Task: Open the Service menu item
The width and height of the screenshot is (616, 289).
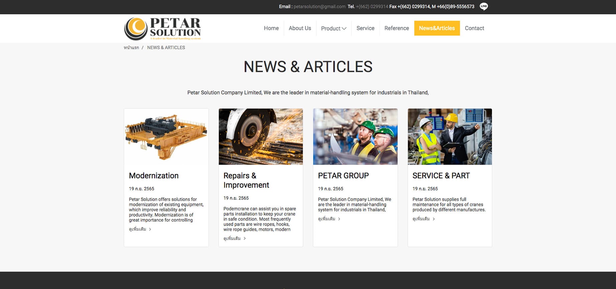Action: tap(365, 28)
